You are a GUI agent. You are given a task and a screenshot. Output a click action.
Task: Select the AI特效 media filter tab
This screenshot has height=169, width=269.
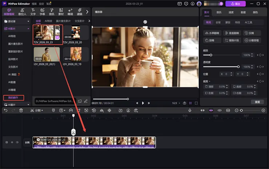[48, 21]
